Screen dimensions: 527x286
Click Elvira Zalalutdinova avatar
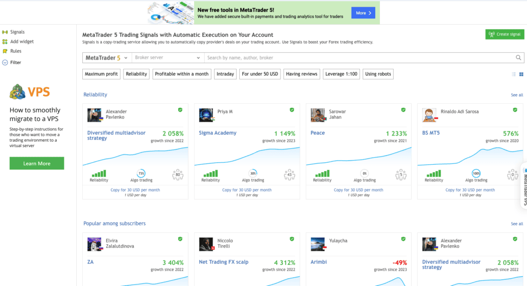(95, 244)
